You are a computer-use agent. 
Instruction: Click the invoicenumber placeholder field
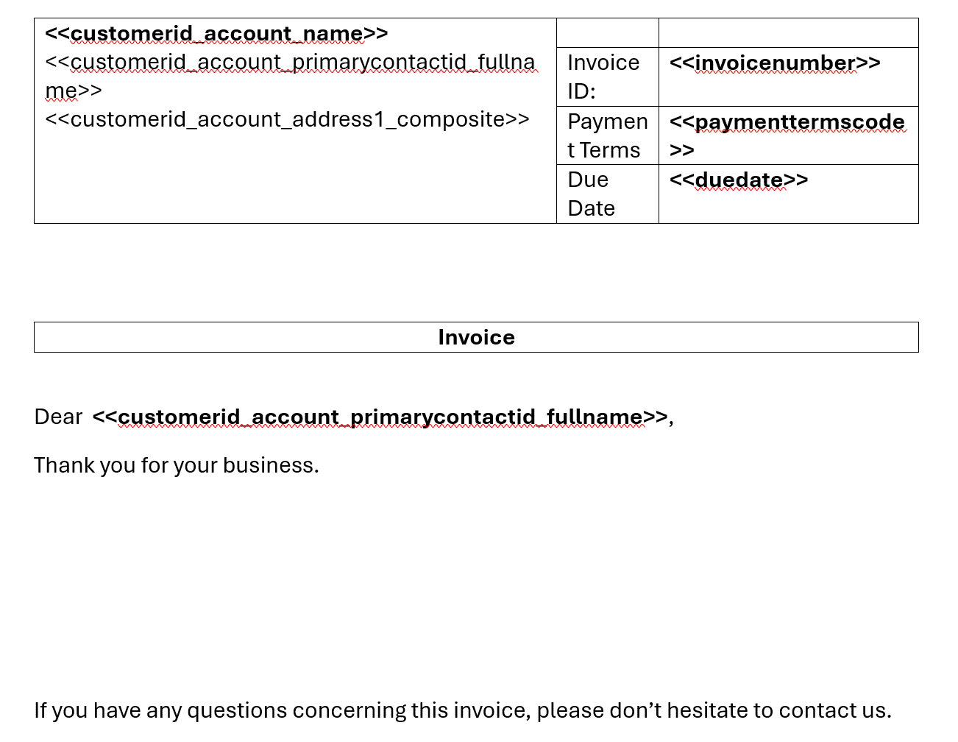(774, 63)
